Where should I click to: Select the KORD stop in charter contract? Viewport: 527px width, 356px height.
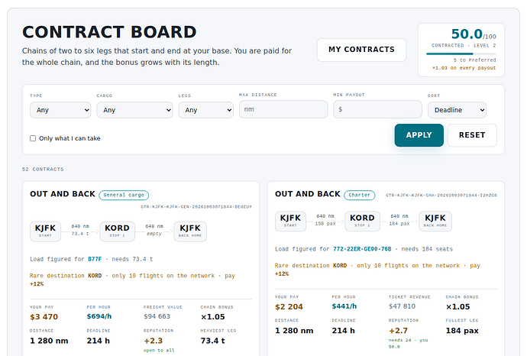pos(362,222)
